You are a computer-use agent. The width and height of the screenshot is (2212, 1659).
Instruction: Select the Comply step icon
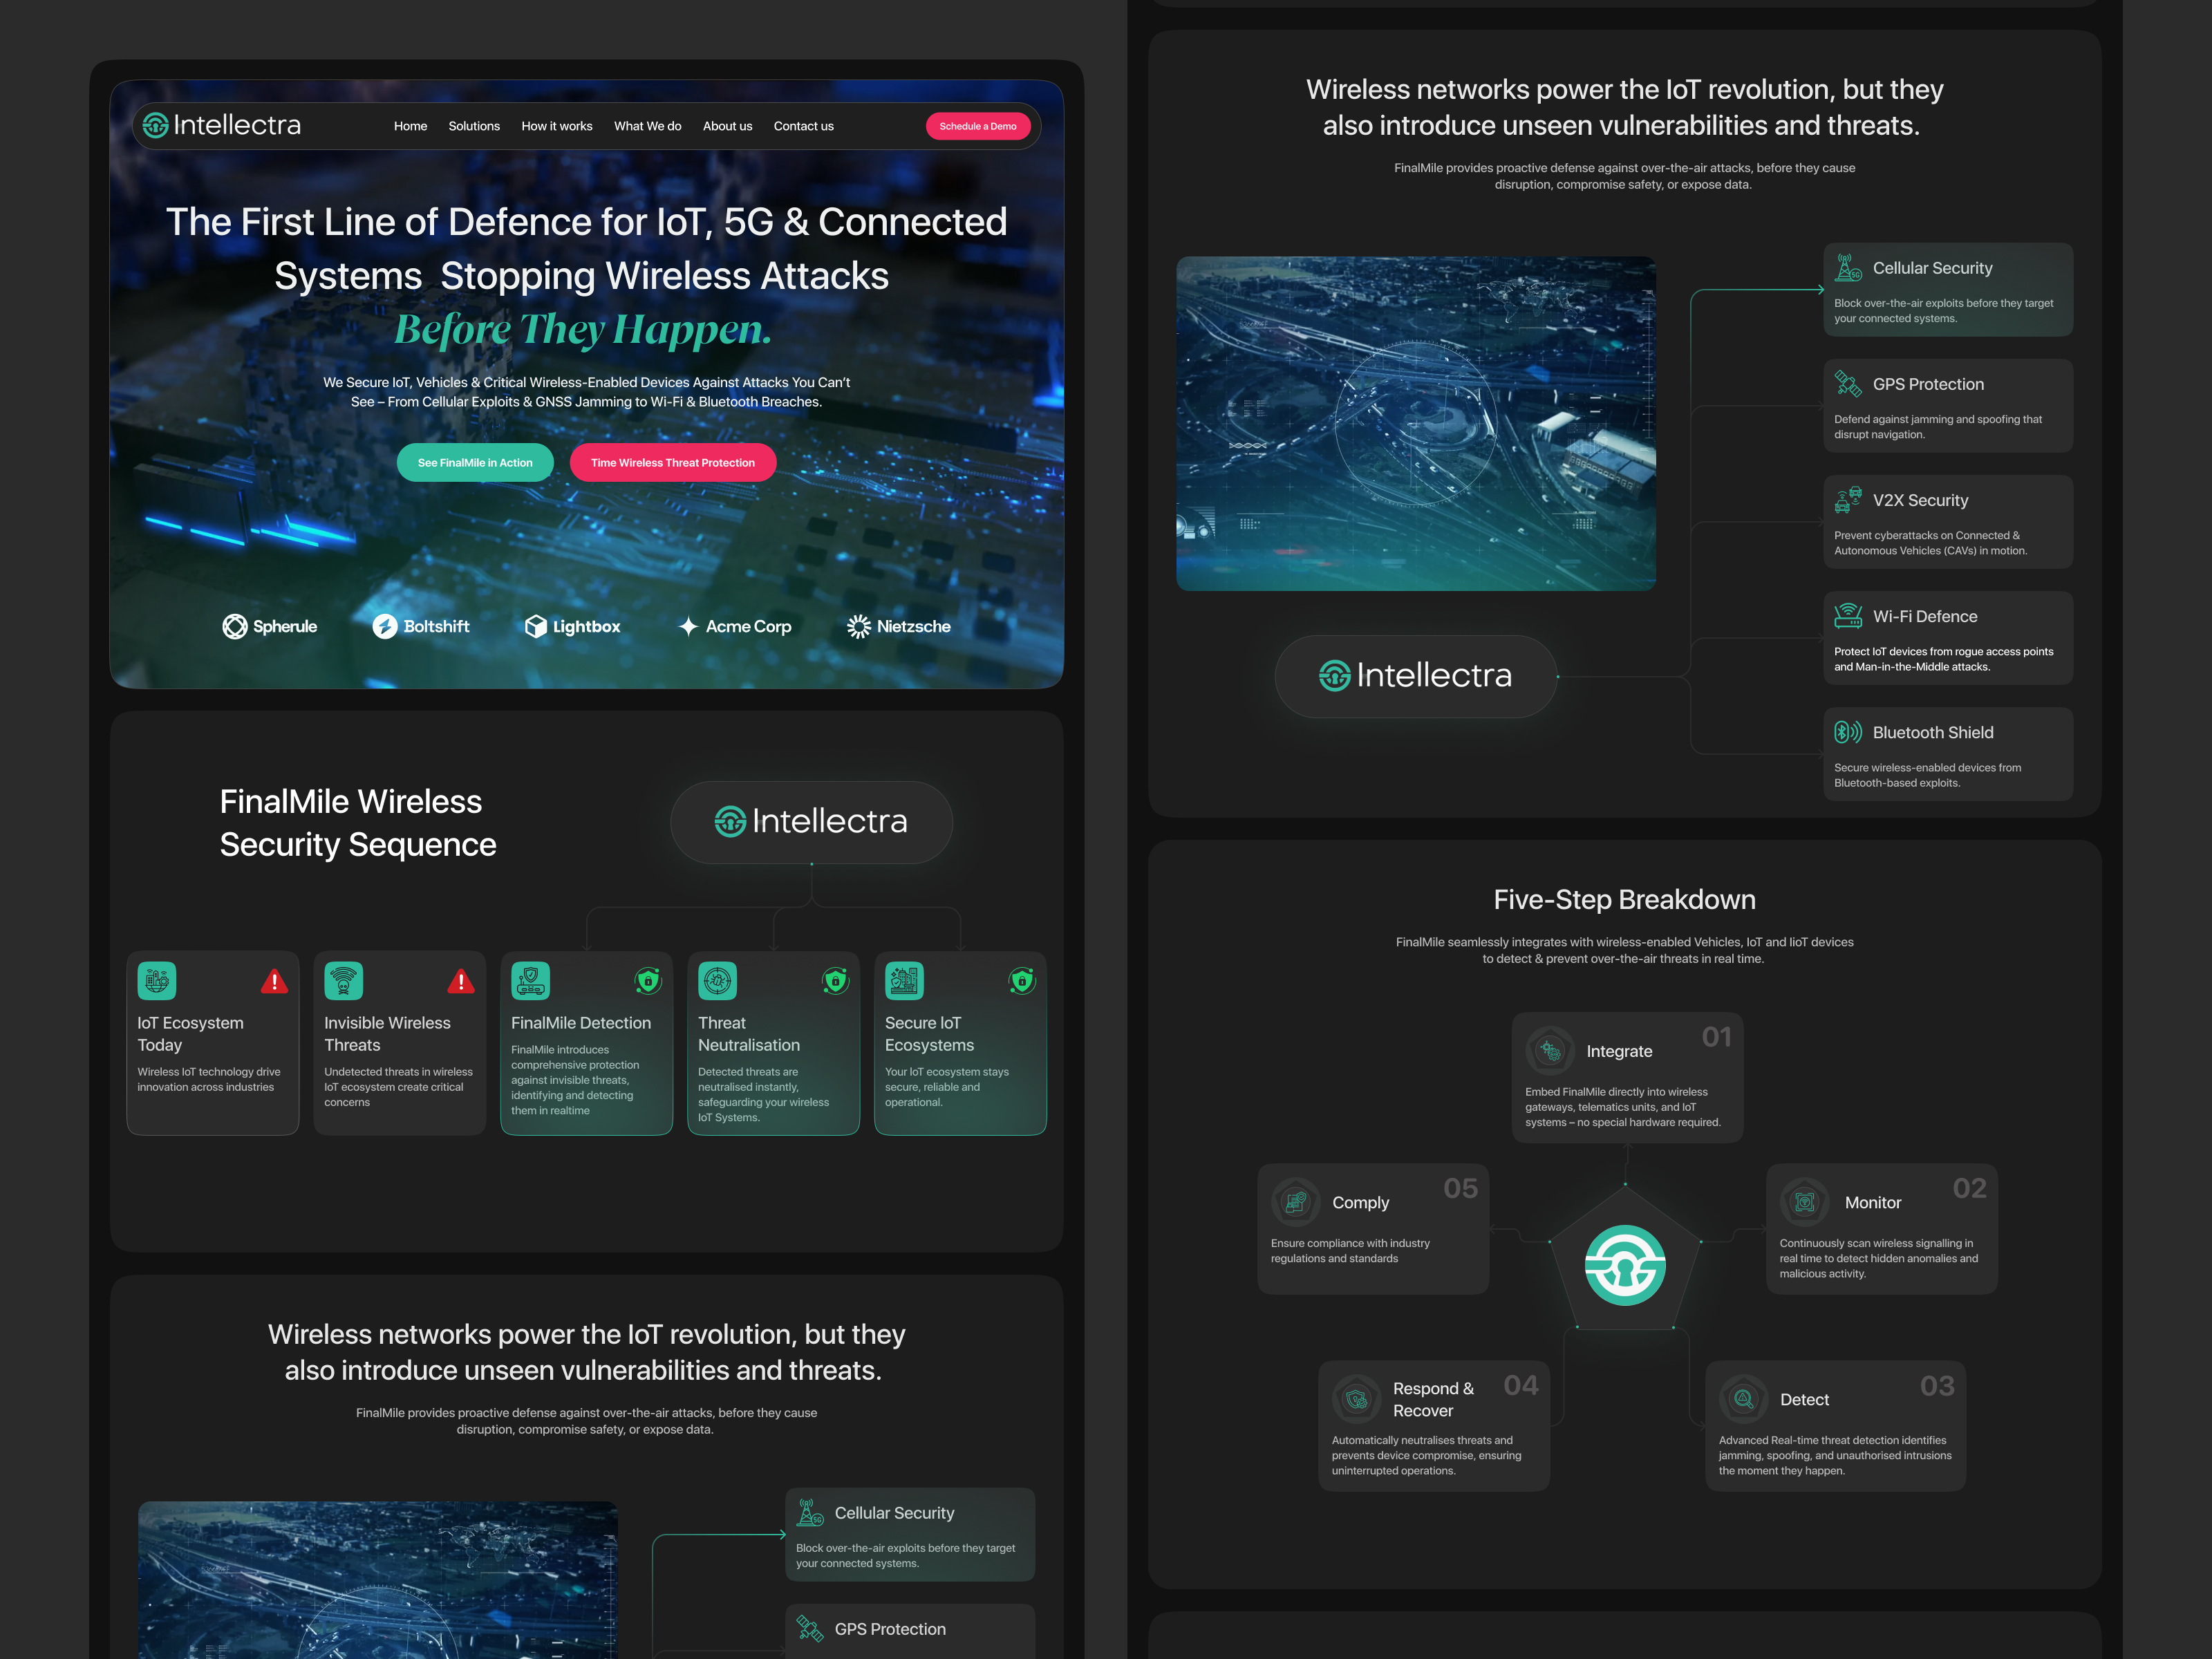1295,1202
